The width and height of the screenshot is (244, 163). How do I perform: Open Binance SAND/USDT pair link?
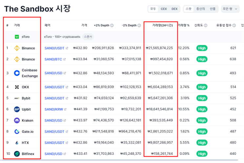point(54,48)
